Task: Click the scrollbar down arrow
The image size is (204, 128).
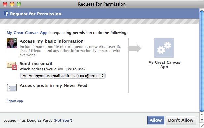Action: [202, 120]
